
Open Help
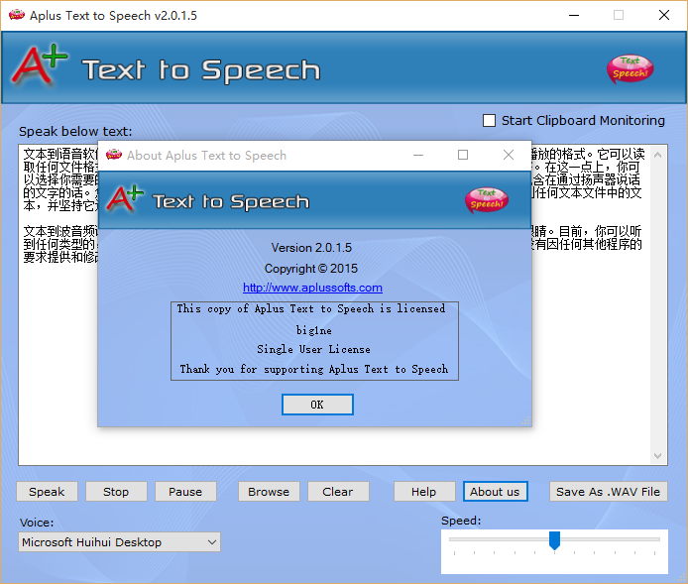click(423, 492)
